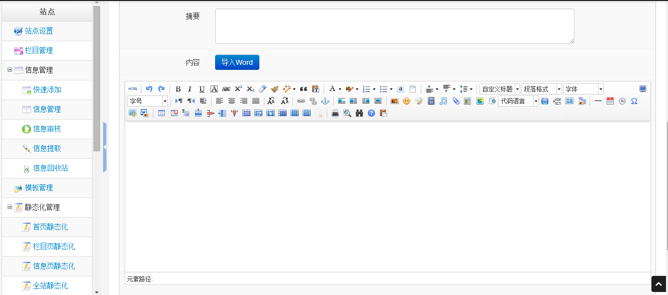
Task: Open the 全站静态化 link
Action: (50, 285)
